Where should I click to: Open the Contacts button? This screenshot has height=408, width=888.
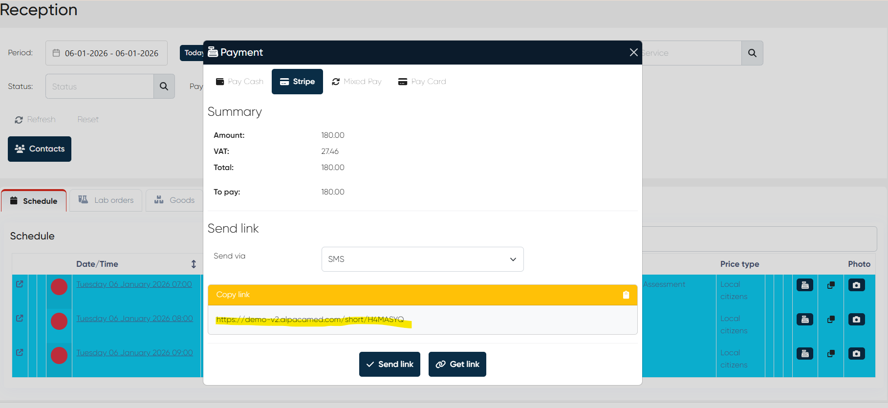40,149
